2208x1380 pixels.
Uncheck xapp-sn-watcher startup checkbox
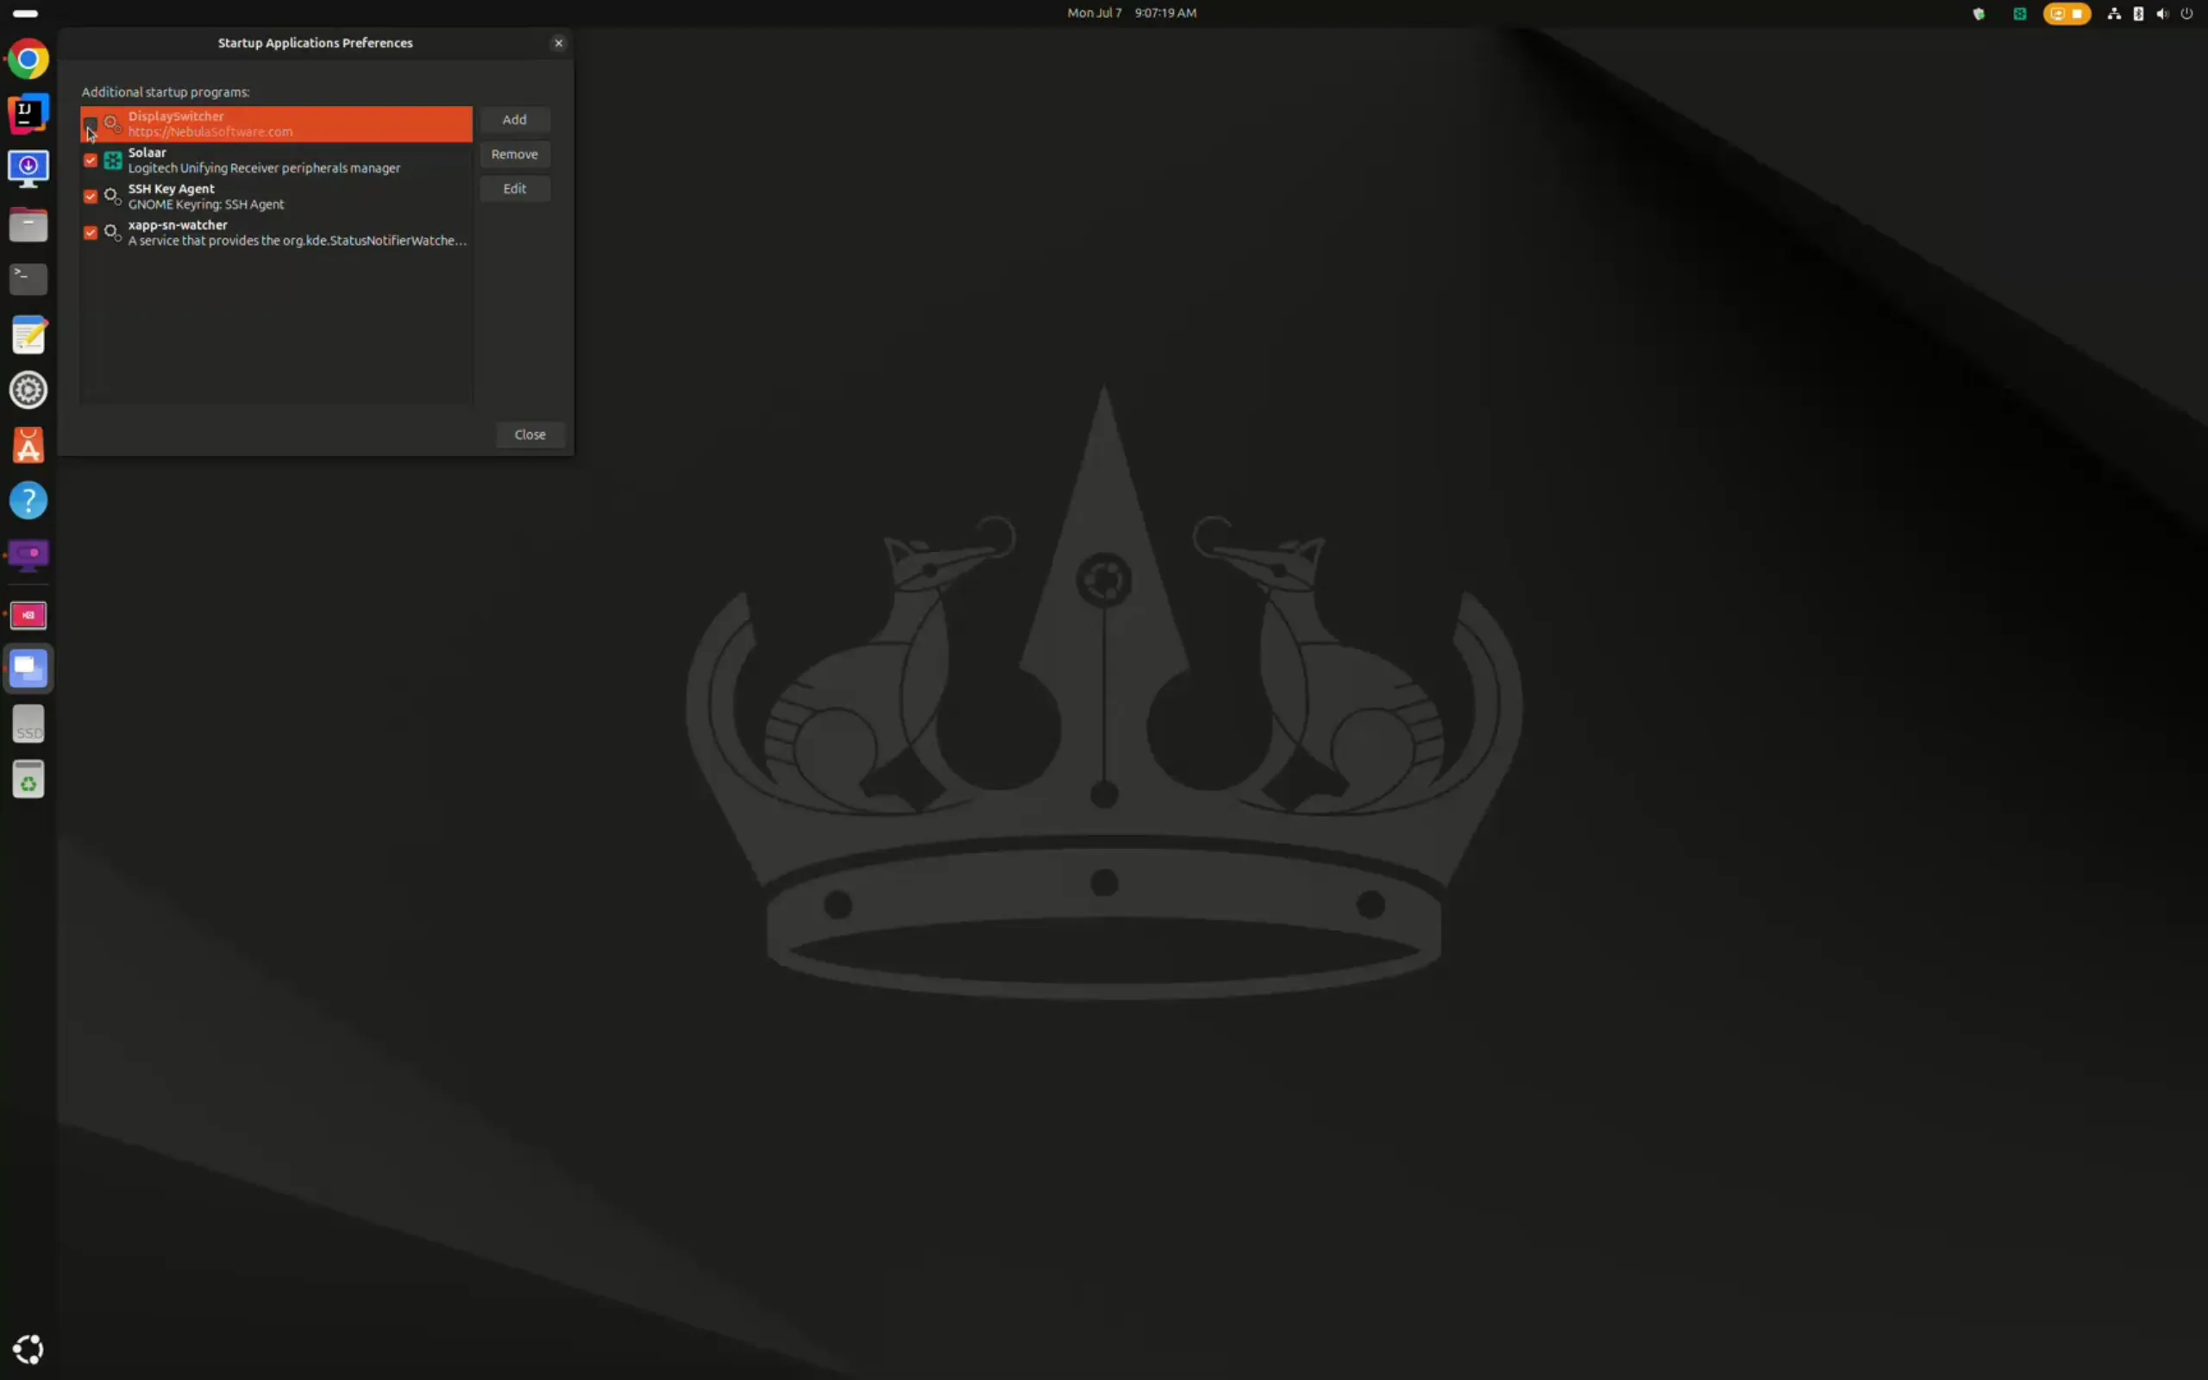pyautogui.click(x=91, y=233)
